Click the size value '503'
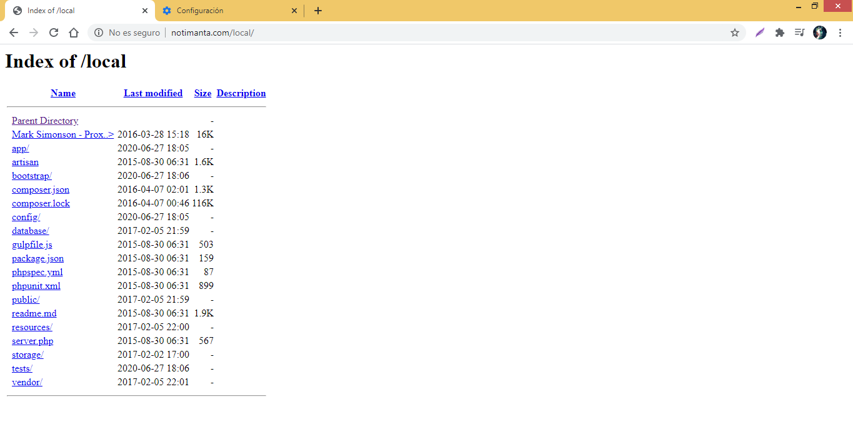This screenshot has height=424, width=853. [206, 245]
